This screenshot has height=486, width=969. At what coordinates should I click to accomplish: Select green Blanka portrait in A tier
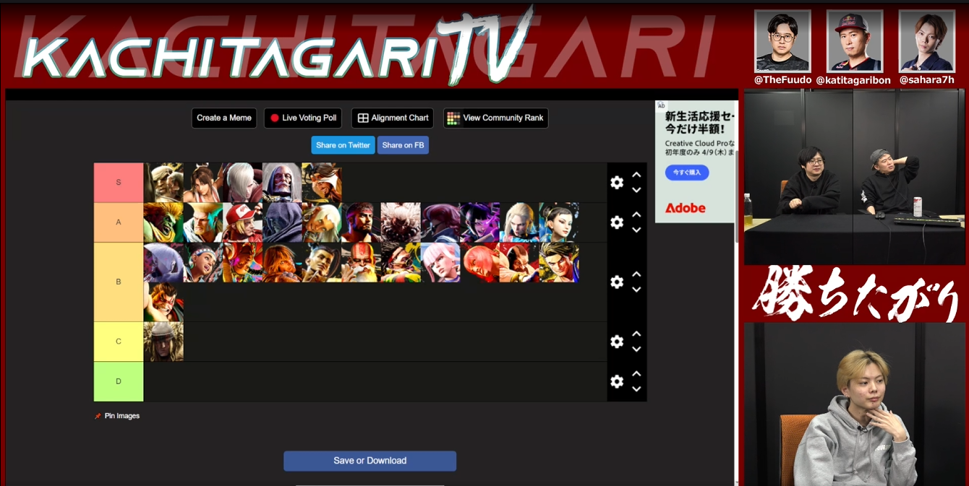coord(163,222)
